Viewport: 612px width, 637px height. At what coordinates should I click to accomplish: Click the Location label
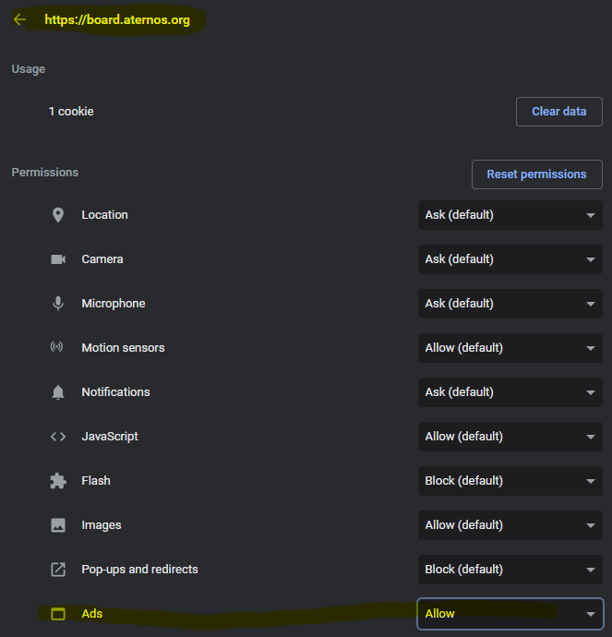pos(105,215)
